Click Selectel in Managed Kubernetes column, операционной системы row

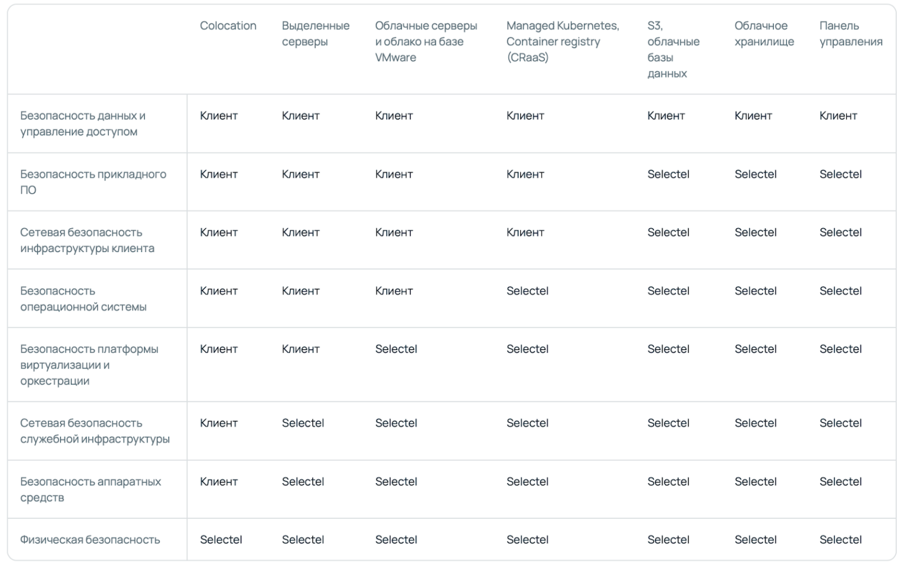[527, 291]
